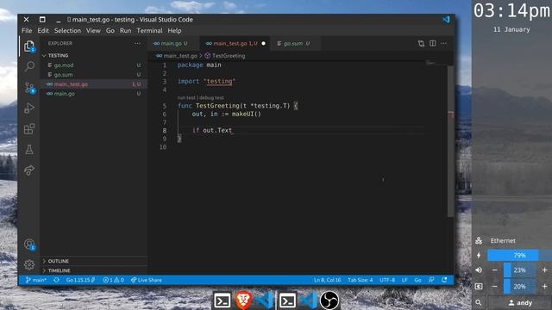552x310 pixels.
Task: Open the File menu
Action: click(27, 31)
